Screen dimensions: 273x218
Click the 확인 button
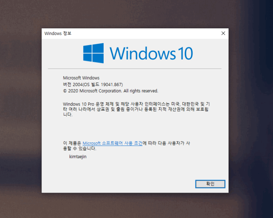tap(210, 184)
